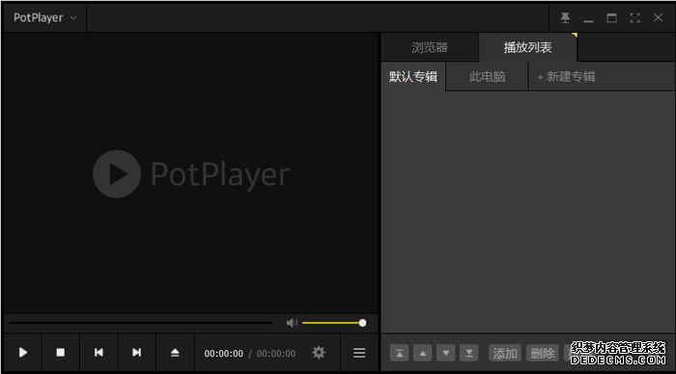Pin the window always on top
Image resolution: width=676 pixels, height=374 pixels.
tap(565, 17)
